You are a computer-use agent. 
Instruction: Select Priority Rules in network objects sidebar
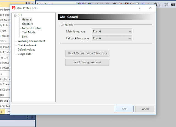[x=5, y=25]
